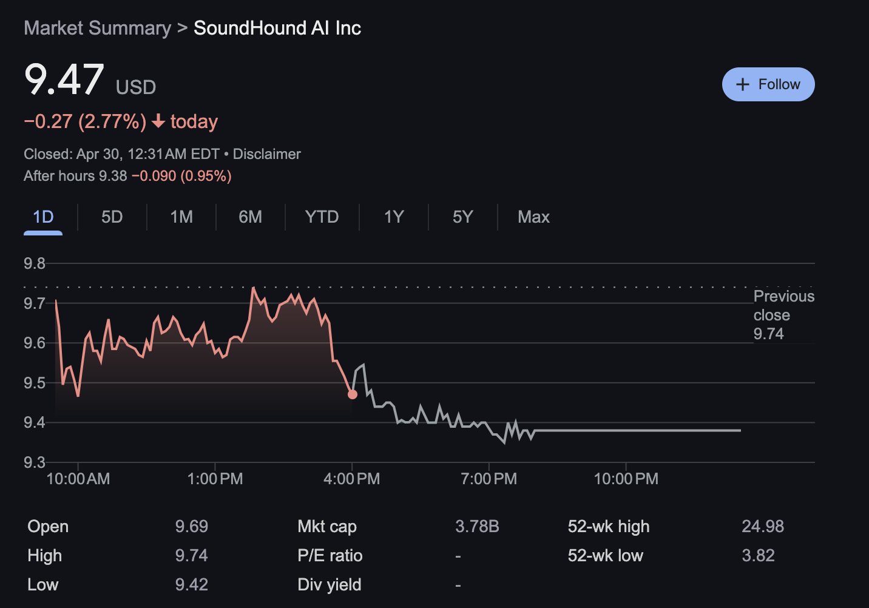Click the 9.3 y-axis label
869x608 pixels.
[x=35, y=462]
